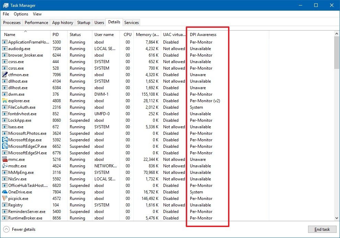Sort by the Status column header

pyautogui.click(x=80, y=34)
